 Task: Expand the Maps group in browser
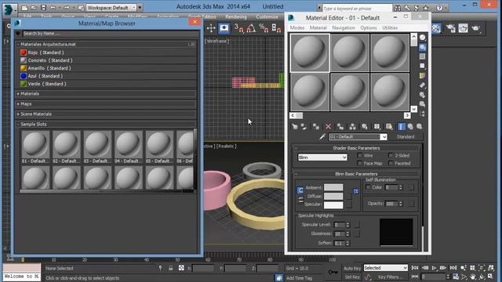coord(18,104)
